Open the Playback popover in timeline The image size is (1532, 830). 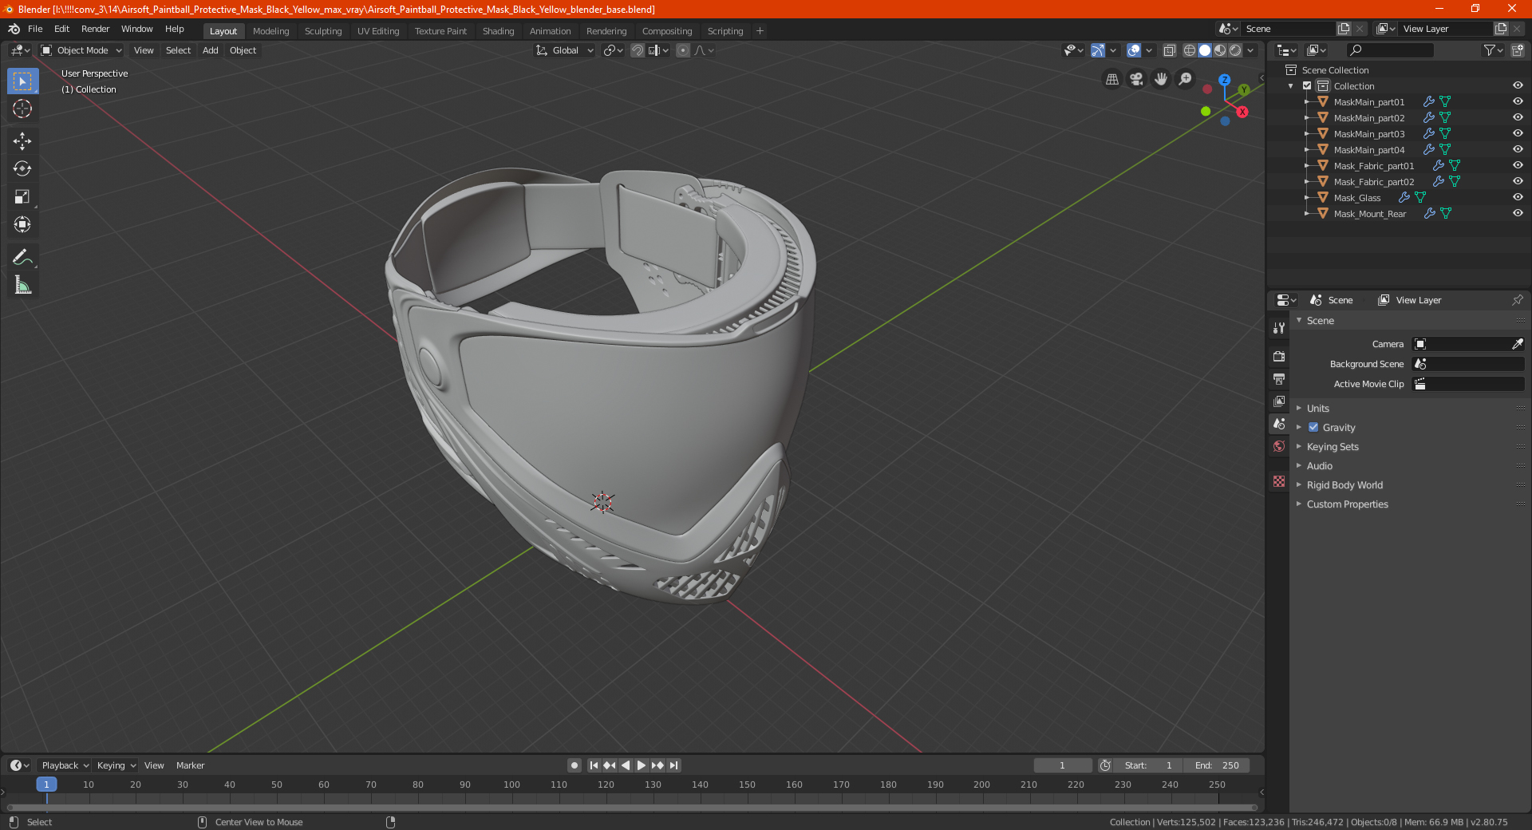[x=65, y=765]
